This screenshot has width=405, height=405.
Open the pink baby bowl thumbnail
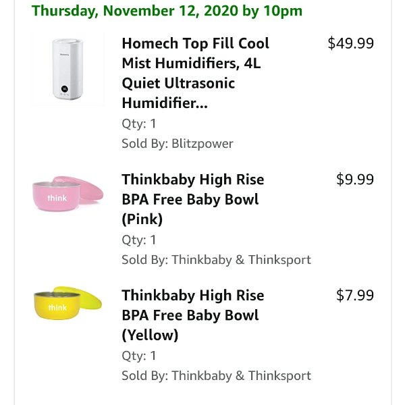[x=68, y=194]
